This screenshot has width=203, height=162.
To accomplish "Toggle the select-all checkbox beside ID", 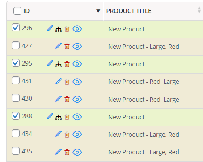I will [17, 11].
